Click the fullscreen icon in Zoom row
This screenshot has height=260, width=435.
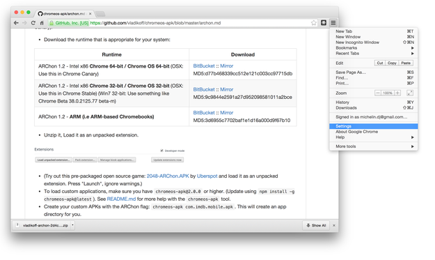point(410,93)
